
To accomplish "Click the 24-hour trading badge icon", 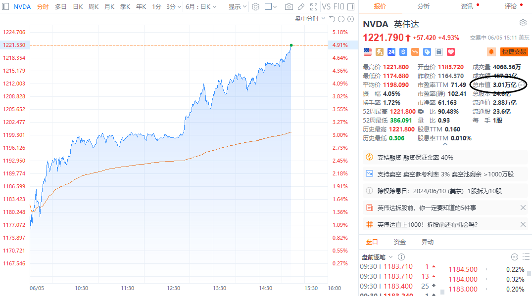I will tap(391, 52).
